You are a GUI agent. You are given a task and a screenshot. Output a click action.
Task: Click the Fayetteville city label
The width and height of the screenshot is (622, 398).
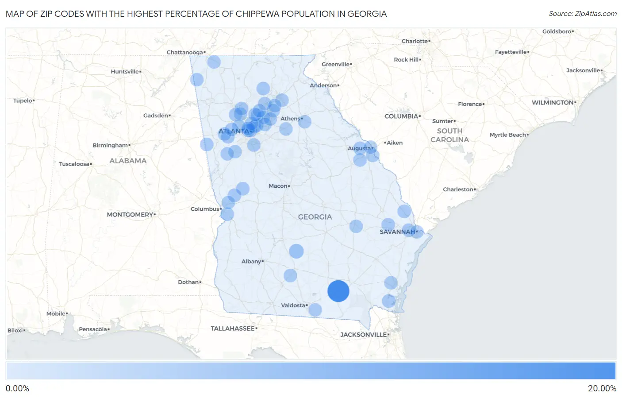[511, 52]
